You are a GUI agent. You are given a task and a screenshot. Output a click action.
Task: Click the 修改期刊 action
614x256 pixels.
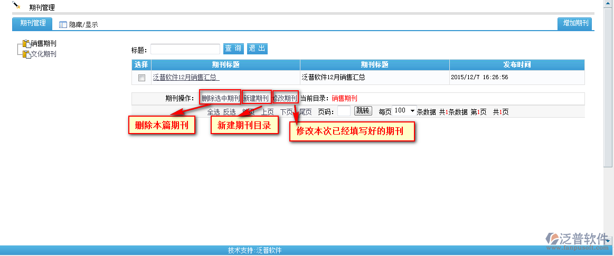(x=286, y=98)
